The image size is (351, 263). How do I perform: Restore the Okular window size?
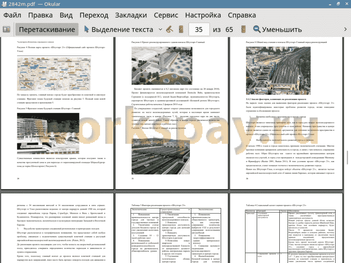[x=338, y=4]
